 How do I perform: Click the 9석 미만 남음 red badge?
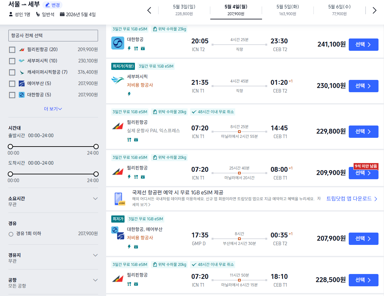366,166
